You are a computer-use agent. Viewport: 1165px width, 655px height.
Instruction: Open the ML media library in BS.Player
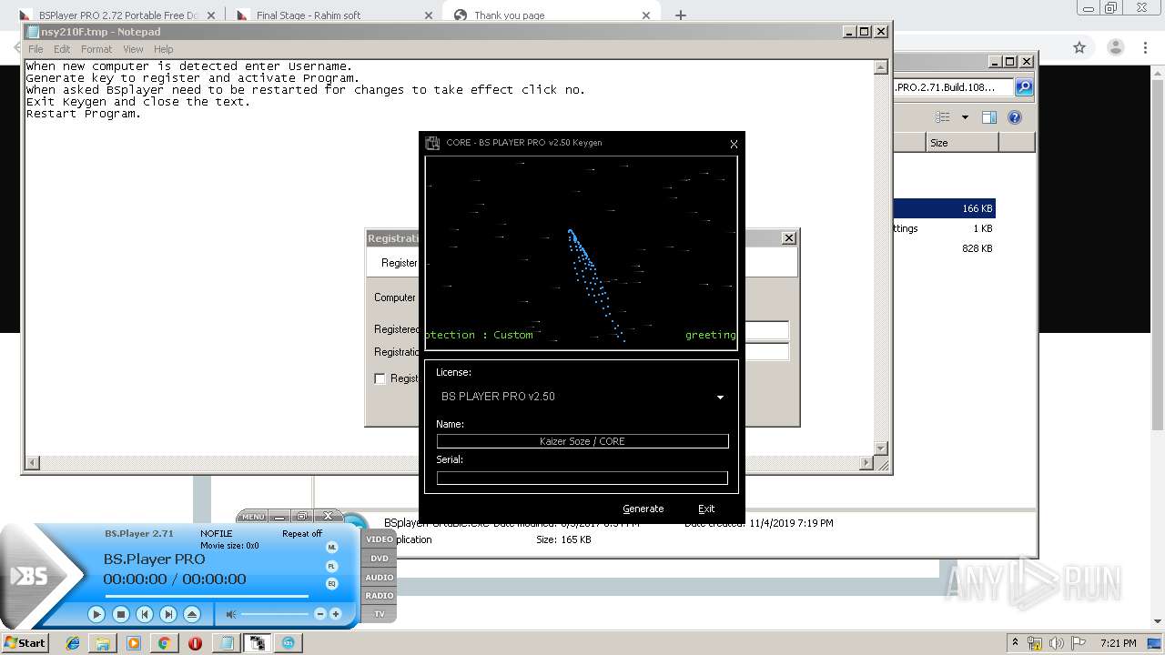click(331, 548)
